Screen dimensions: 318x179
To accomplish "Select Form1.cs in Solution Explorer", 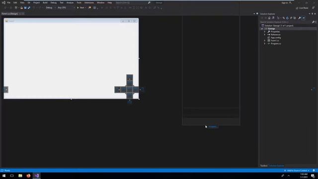I will 275,41.
